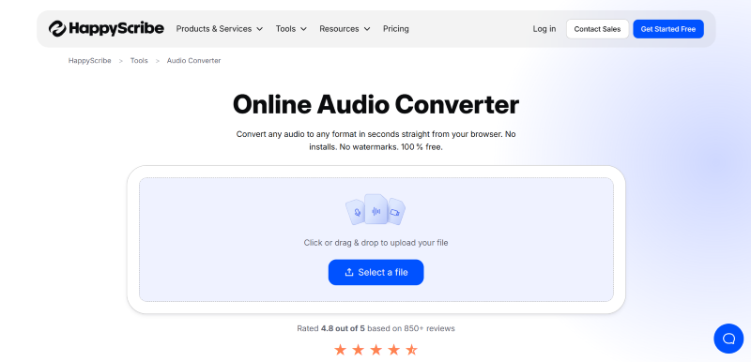
Task: Click the microphone file icon
Action: (x=356, y=212)
